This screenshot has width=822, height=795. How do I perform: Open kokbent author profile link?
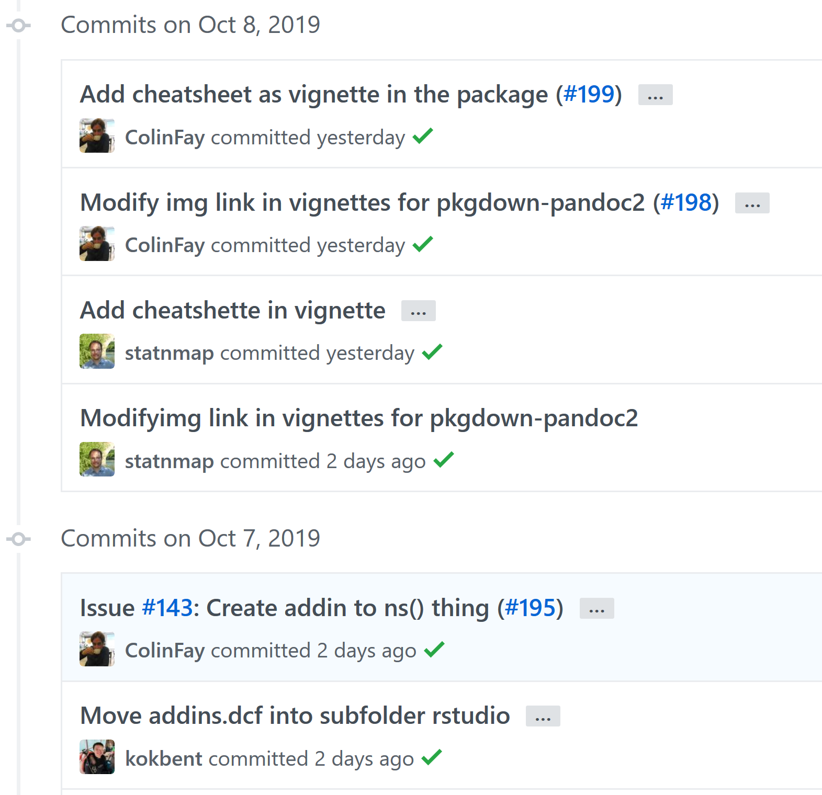click(164, 758)
